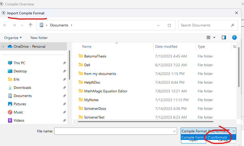
Task: Click the Up one level arrow
Action: (31, 25)
